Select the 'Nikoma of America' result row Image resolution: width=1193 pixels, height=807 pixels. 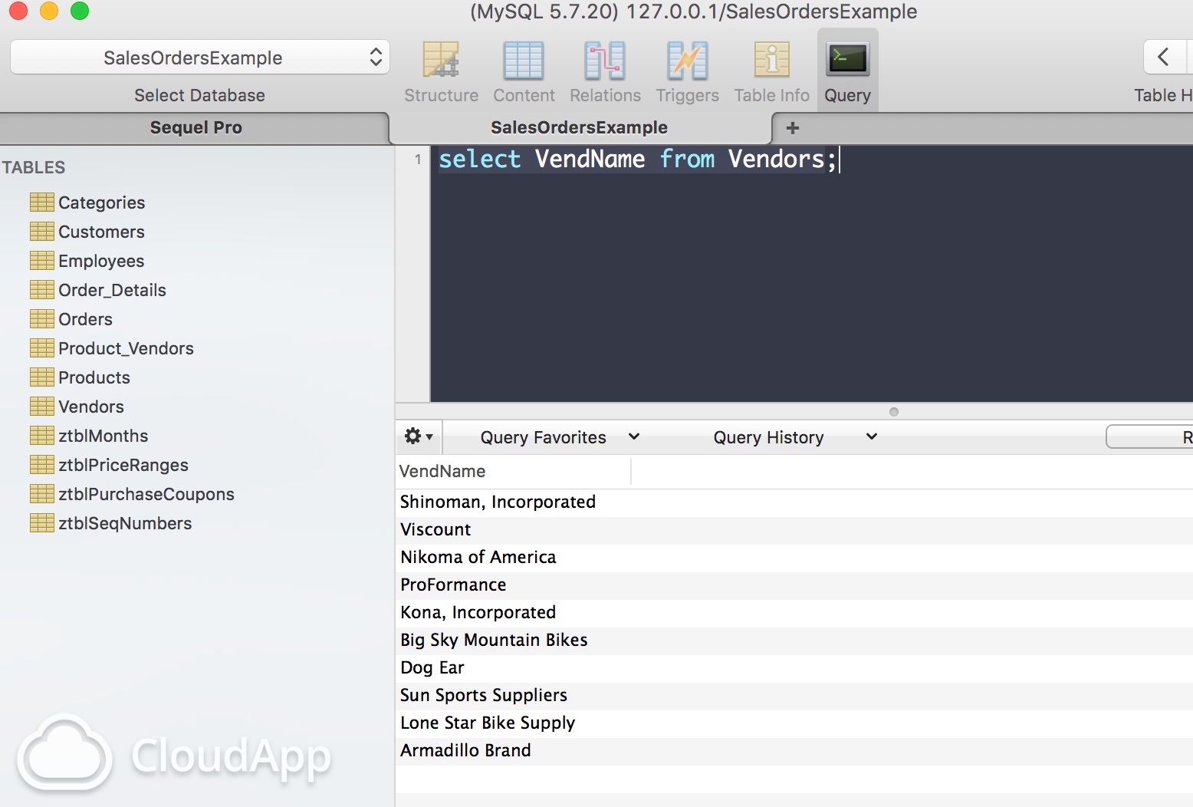[794, 558]
